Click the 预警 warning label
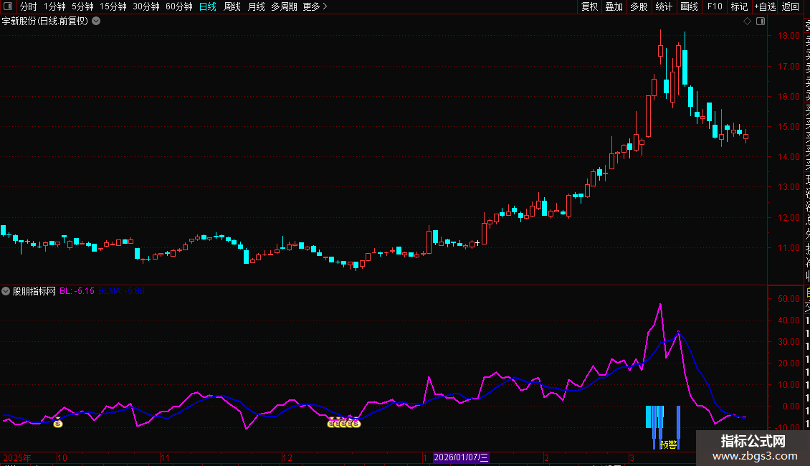Screen dimensions: 810x466 [x=669, y=444]
